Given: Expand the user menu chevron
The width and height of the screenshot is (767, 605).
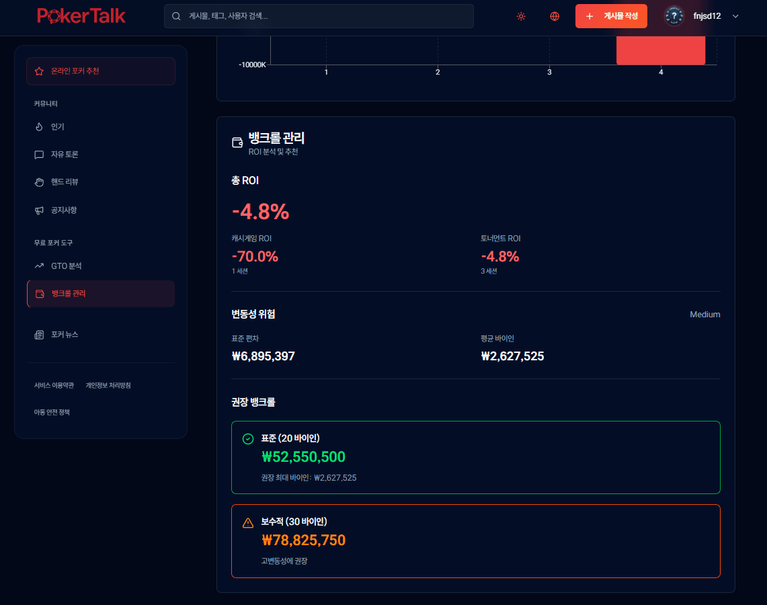Looking at the screenshot, I should [735, 16].
